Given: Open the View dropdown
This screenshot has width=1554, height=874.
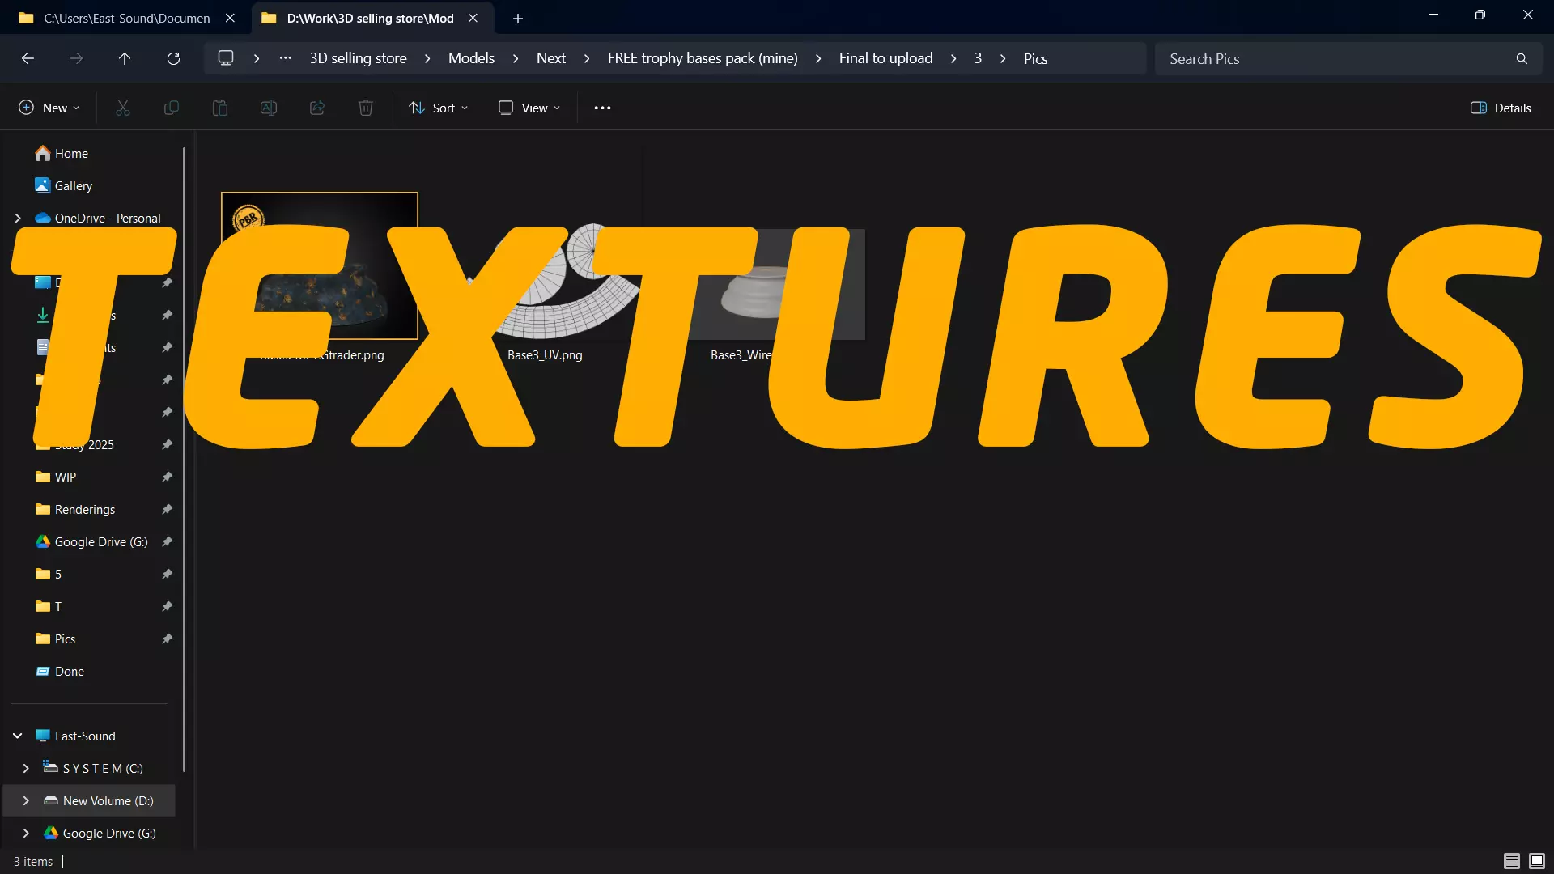Looking at the screenshot, I should [529, 108].
